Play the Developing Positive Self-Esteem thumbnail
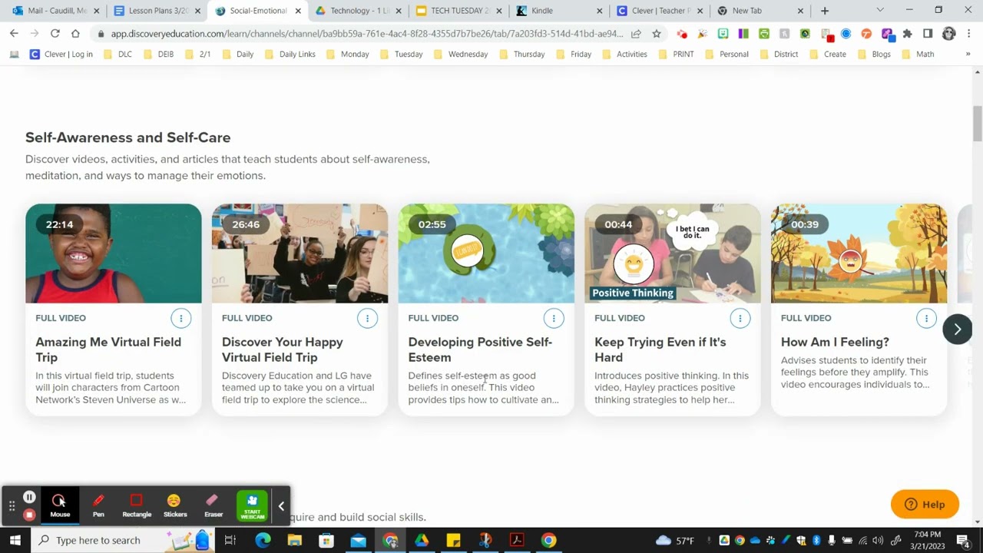 pos(486,253)
